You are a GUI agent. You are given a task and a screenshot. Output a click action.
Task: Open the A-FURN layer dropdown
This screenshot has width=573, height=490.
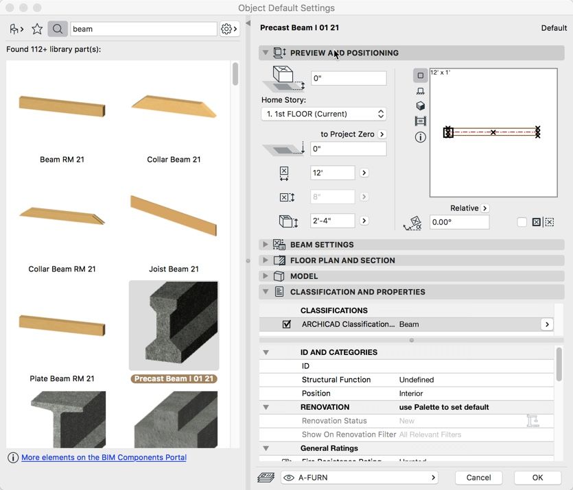[359, 478]
